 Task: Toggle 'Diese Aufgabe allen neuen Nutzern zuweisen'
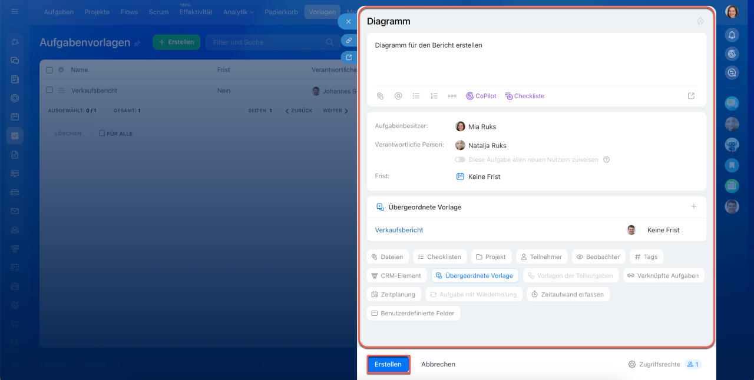[x=460, y=159]
